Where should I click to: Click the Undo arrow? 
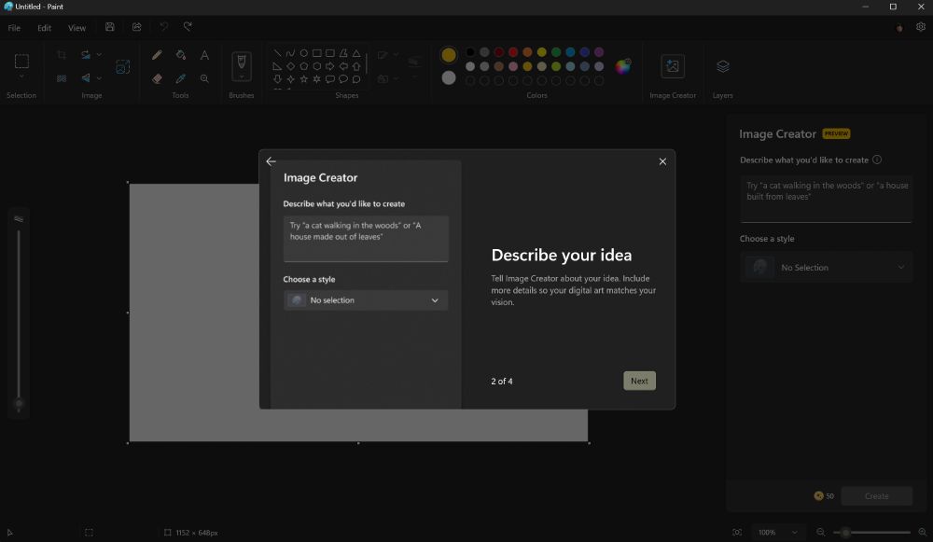163,27
